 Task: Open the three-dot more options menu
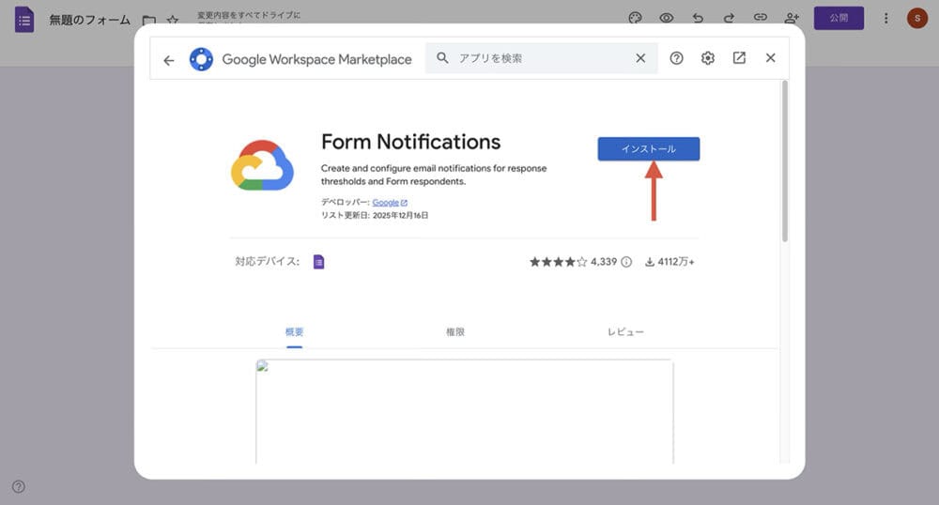pyautogui.click(x=885, y=18)
